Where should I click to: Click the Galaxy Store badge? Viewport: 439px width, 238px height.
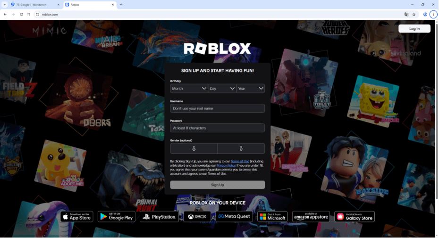(355, 216)
